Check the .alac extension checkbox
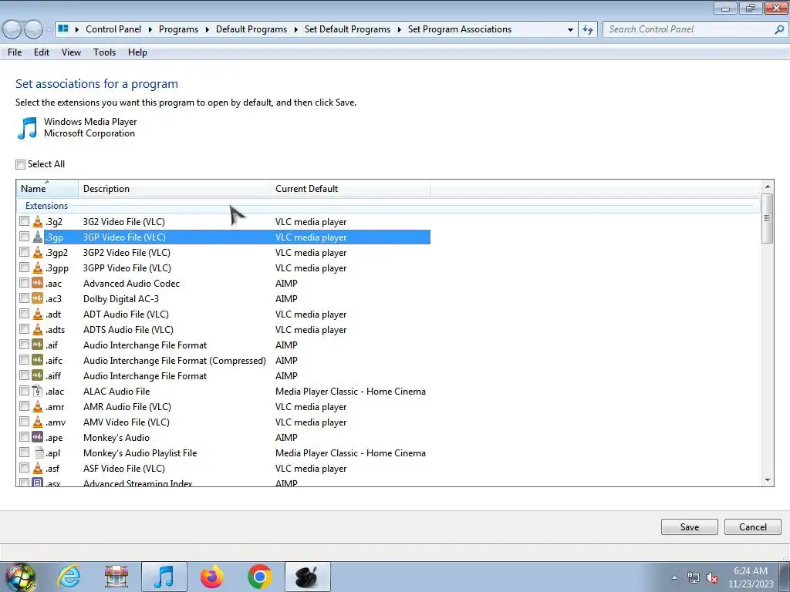This screenshot has width=790, height=592. (24, 391)
